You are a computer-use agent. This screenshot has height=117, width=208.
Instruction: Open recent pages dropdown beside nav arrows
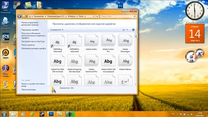(27, 17)
